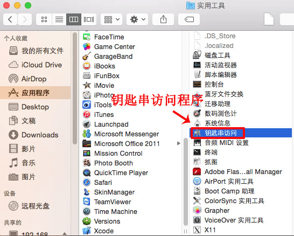Click the Xcode app icon
Image resolution: width=294 pixels, height=236 pixels.
click(x=87, y=231)
